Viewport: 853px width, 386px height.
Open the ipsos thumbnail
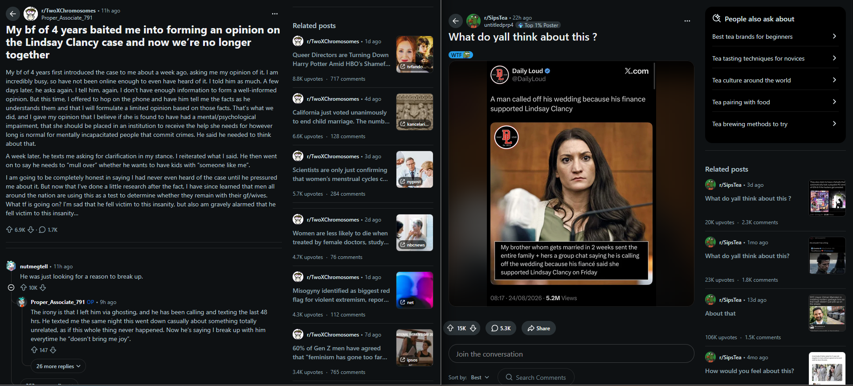(415, 348)
